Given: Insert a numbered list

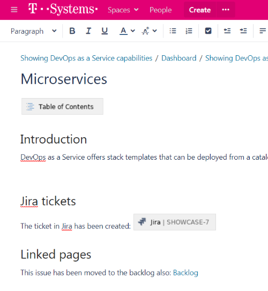Looking at the screenshot, I should click(189, 31).
